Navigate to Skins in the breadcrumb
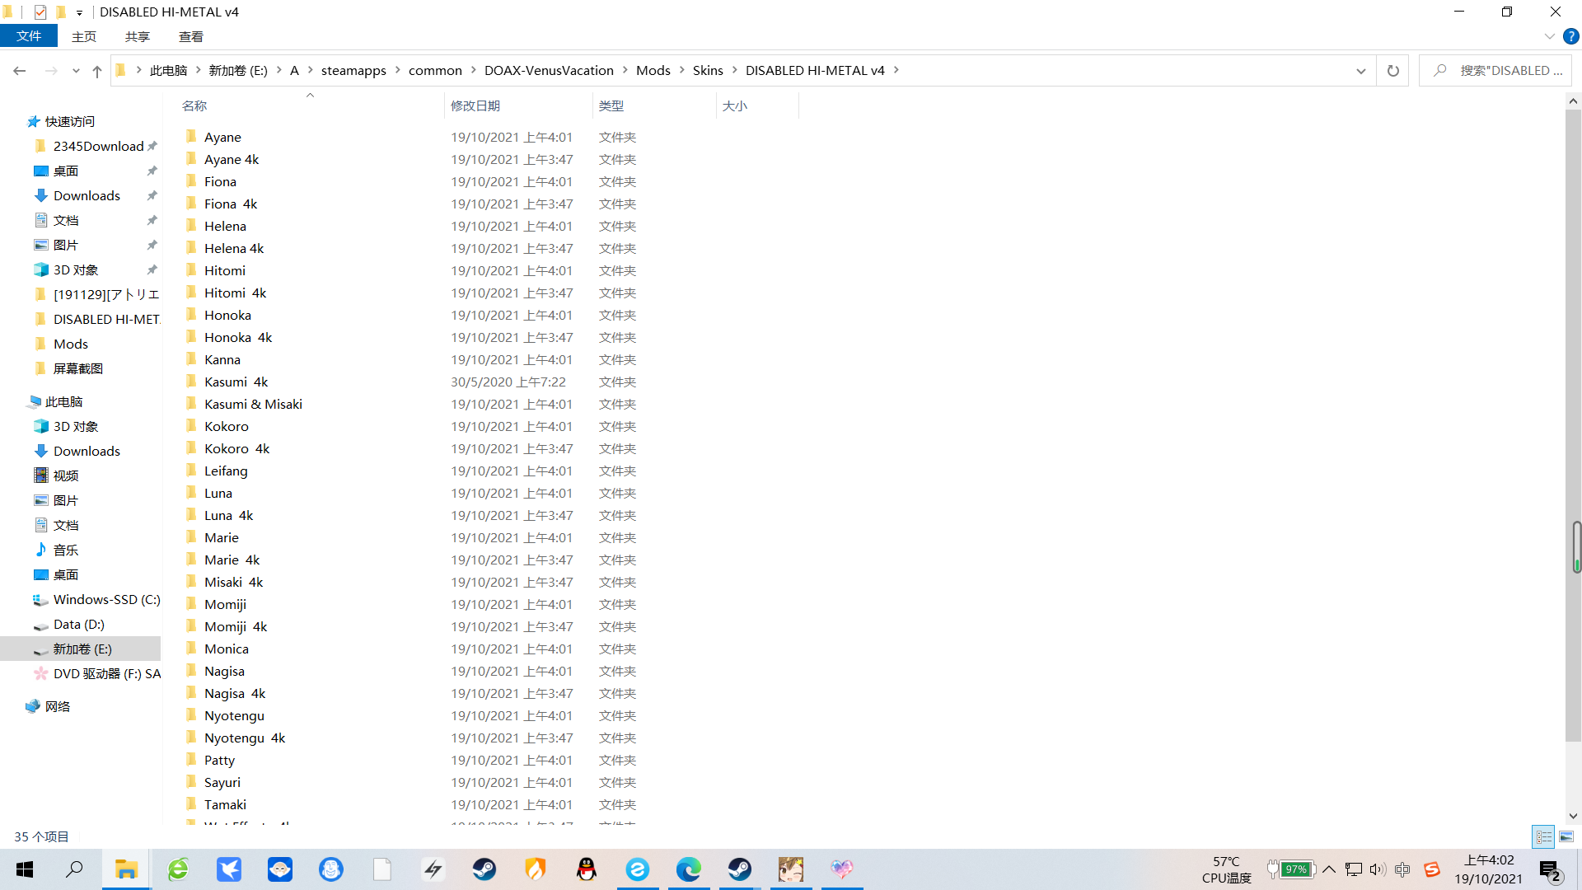 (708, 71)
